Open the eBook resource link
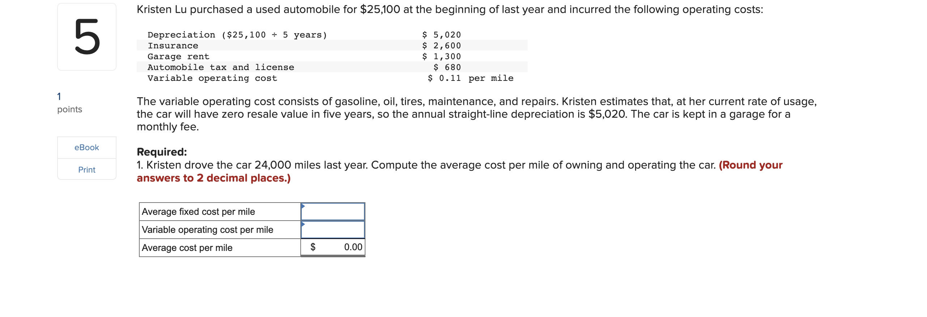 [x=86, y=147]
